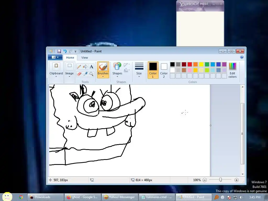Click the Paint application icon in title bar

[51, 51]
